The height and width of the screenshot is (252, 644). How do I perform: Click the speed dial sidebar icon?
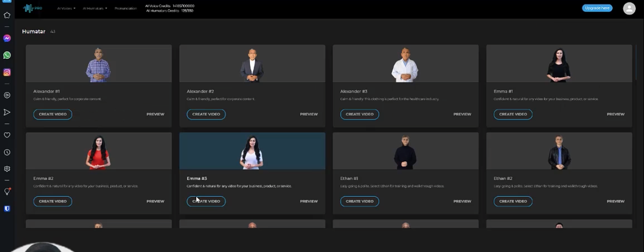7,15
